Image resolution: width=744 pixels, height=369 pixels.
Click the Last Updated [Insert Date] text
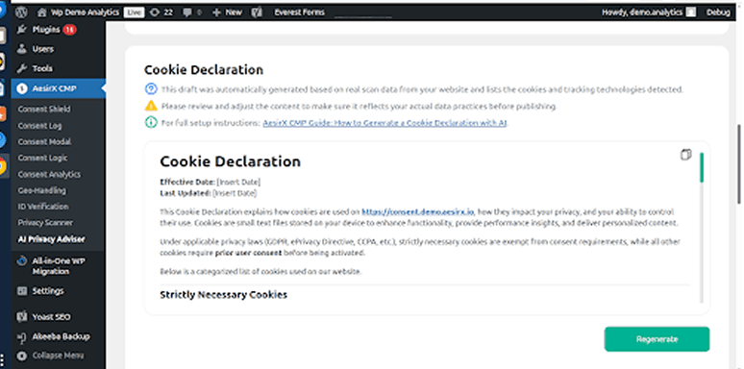click(209, 193)
